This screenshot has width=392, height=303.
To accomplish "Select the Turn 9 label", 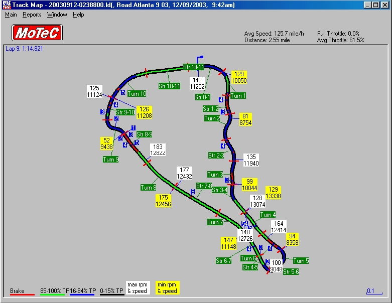I will point(111,160).
